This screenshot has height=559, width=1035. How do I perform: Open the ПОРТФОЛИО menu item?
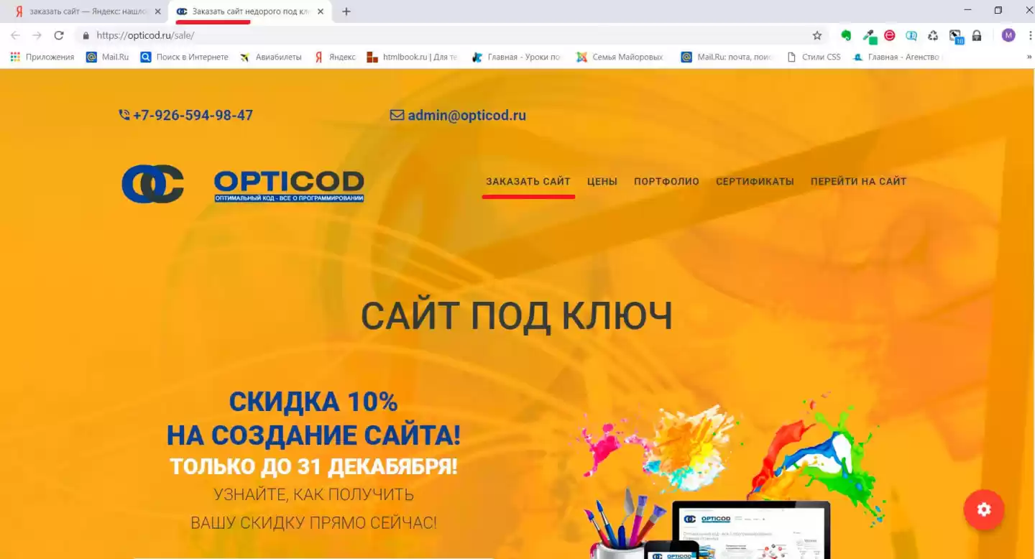click(x=666, y=182)
